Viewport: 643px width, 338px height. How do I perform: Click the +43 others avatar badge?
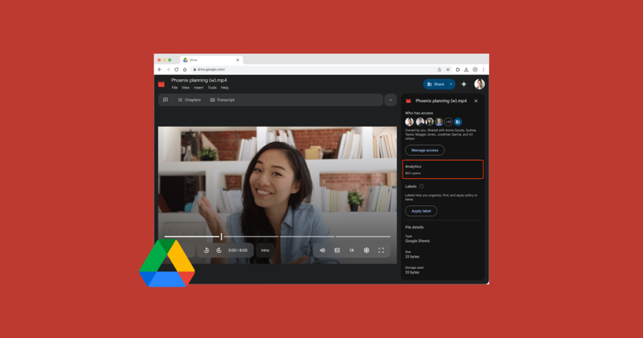[x=448, y=121]
